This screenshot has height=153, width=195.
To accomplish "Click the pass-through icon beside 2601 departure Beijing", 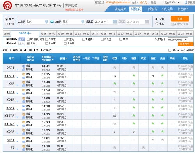I will coord(23,66).
